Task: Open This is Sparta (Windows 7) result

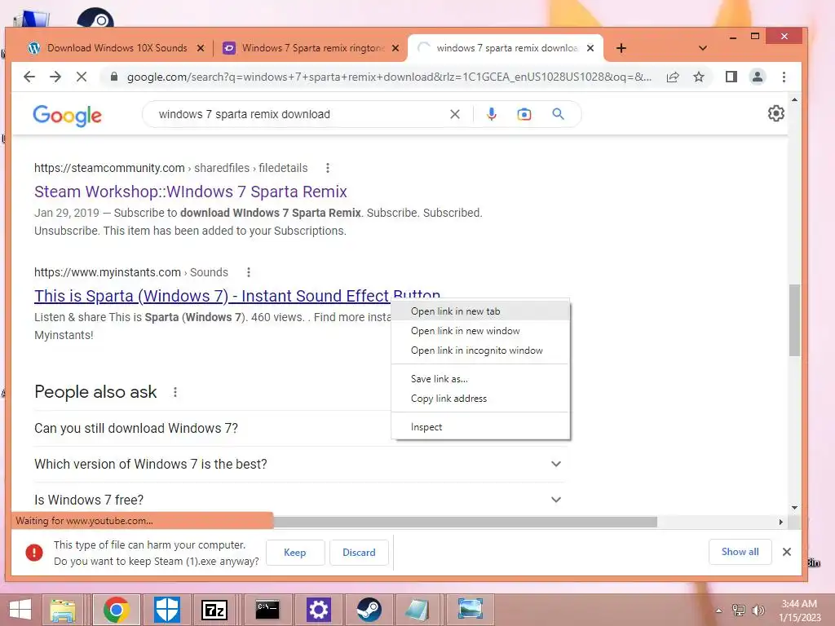Action: click(x=212, y=296)
